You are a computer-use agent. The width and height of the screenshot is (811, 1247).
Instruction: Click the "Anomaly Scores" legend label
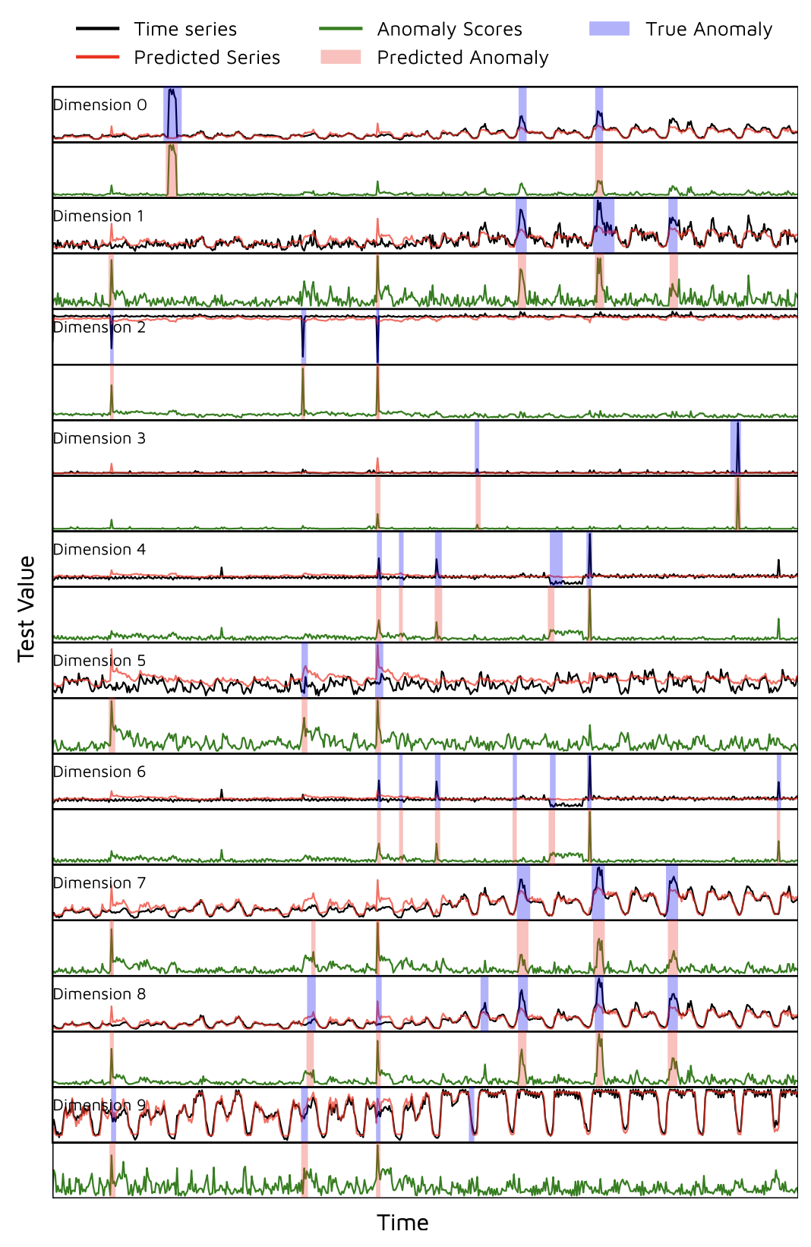(x=450, y=29)
